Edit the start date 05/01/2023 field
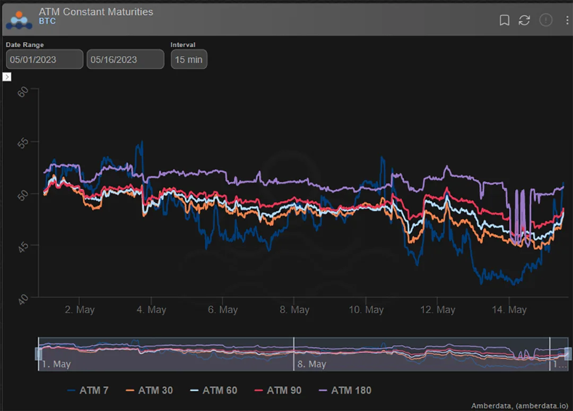573x411 pixels. click(x=45, y=59)
